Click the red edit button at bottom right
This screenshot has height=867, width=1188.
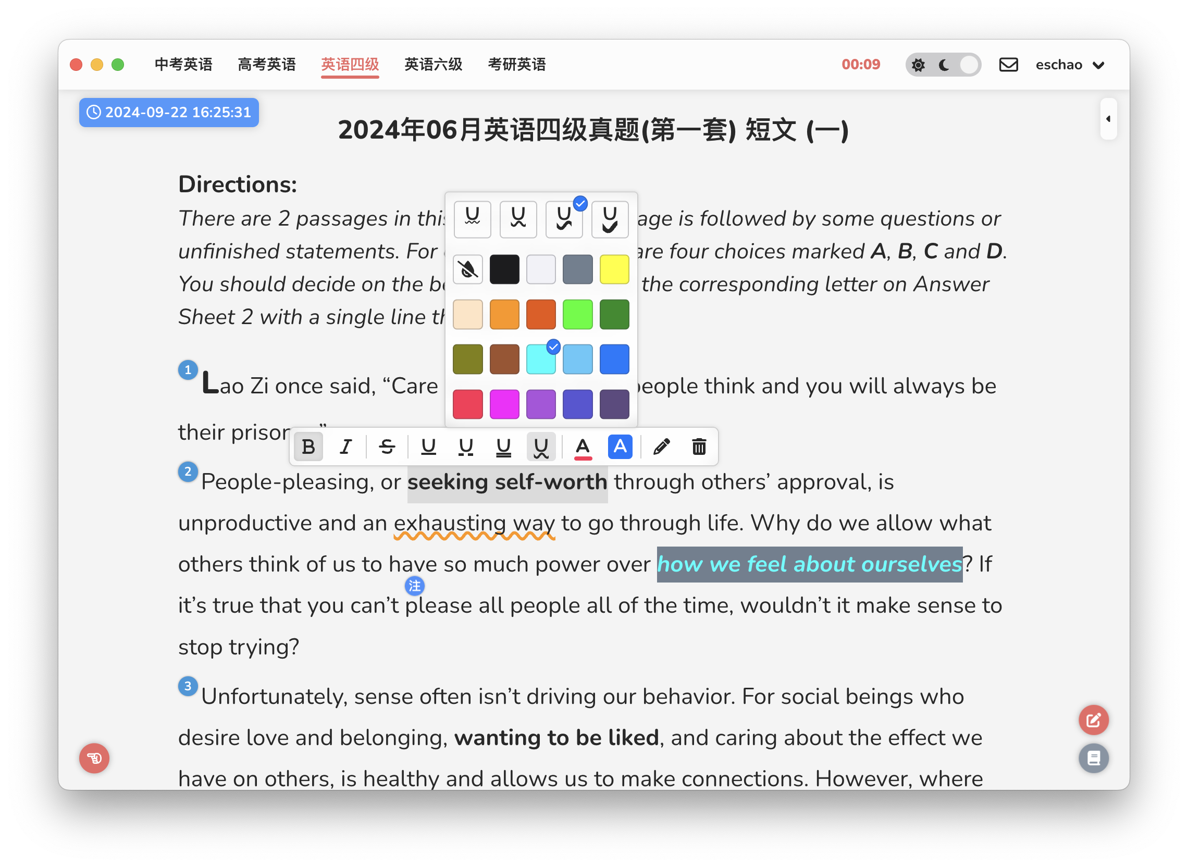[x=1094, y=720]
